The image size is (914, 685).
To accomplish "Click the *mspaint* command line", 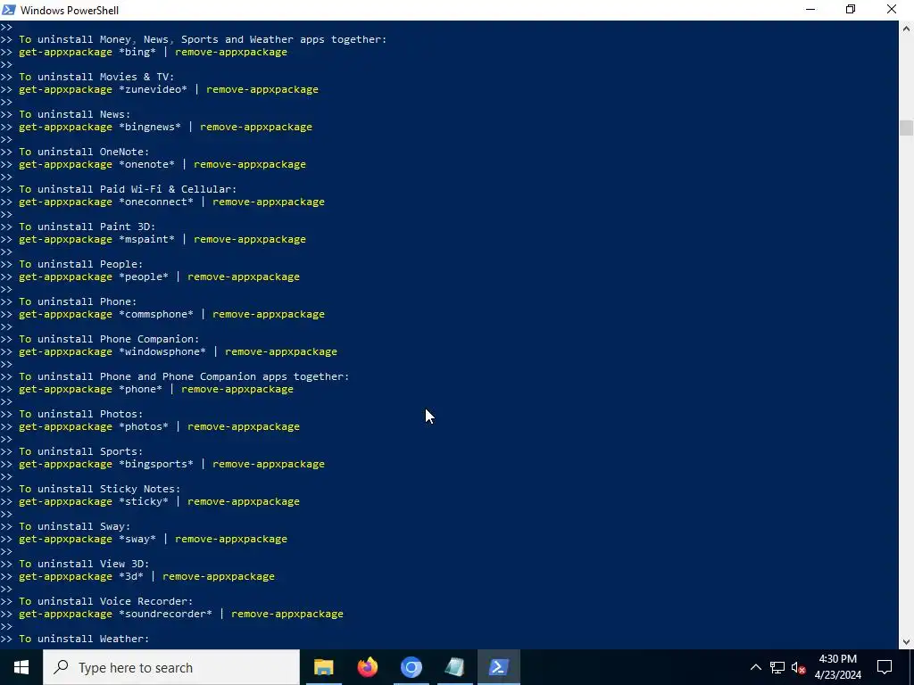I will (x=162, y=239).
